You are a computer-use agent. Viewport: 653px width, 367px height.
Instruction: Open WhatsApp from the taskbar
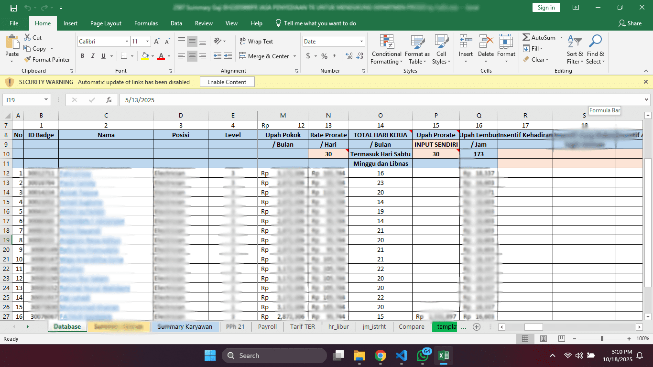[423, 356]
